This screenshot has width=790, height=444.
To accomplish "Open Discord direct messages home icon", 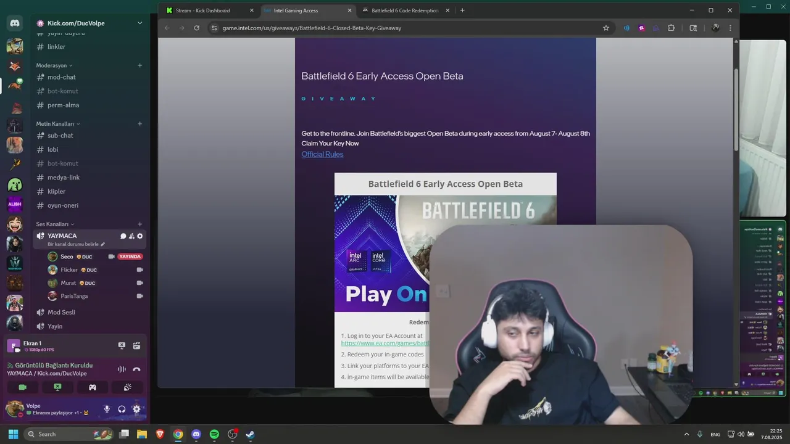I will click(15, 23).
